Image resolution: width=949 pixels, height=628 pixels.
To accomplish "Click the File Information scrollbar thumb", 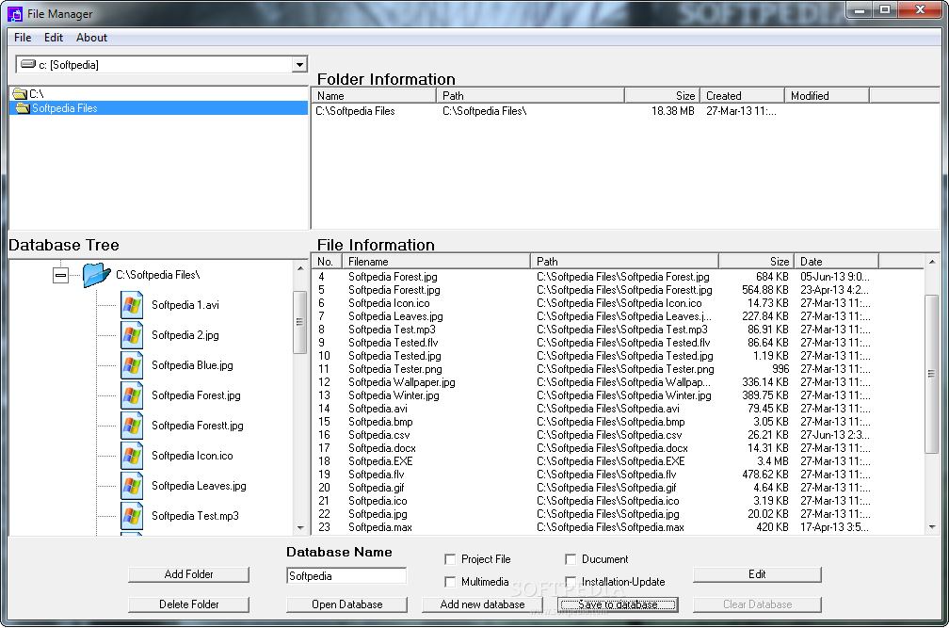I will [932, 373].
